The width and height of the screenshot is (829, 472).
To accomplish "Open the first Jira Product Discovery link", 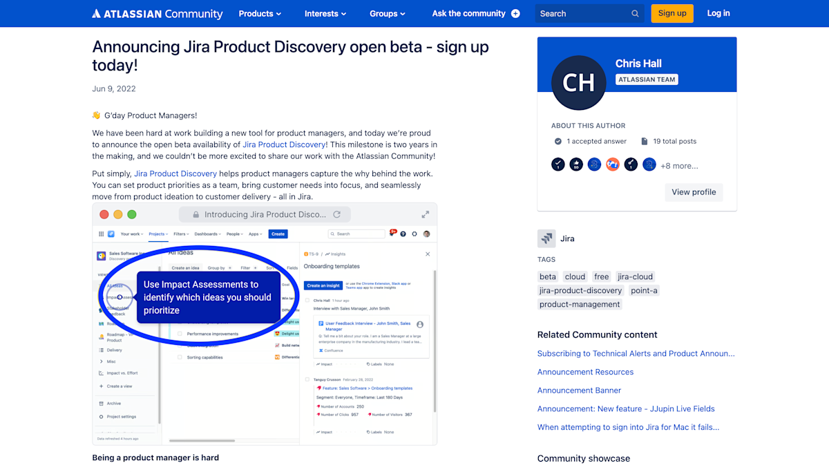I will point(284,144).
